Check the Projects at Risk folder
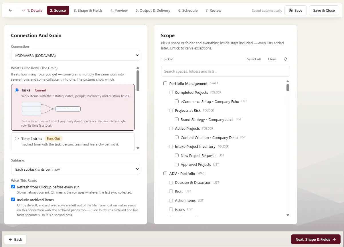This screenshot has width=344, height=247. (171, 110)
